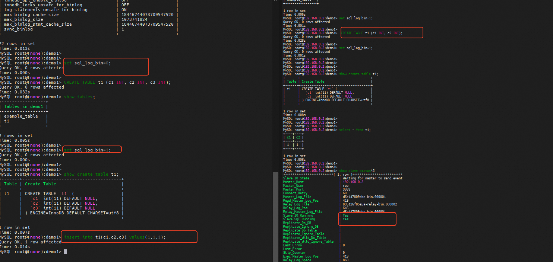The image size is (553, 262).
Task: Click the 'Connect_Retry' field name
Action: [x=296, y=193]
